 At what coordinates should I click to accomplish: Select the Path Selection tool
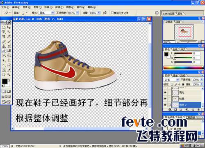point(4,60)
